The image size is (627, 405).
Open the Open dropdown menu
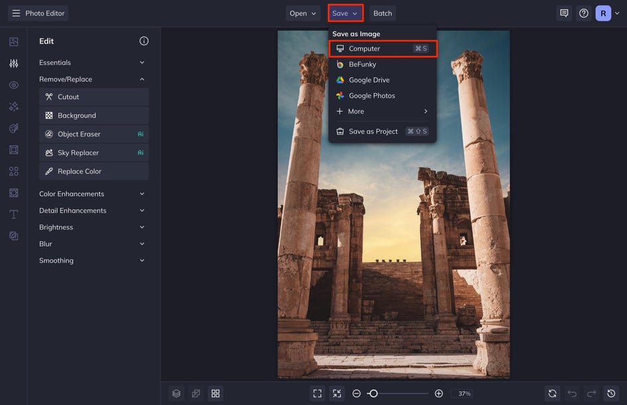coord(303,13)
